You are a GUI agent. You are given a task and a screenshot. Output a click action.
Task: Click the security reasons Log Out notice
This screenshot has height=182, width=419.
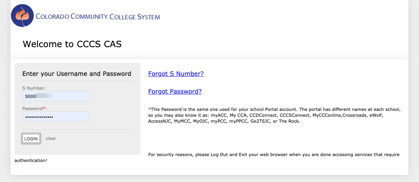[x=274, y=154]
